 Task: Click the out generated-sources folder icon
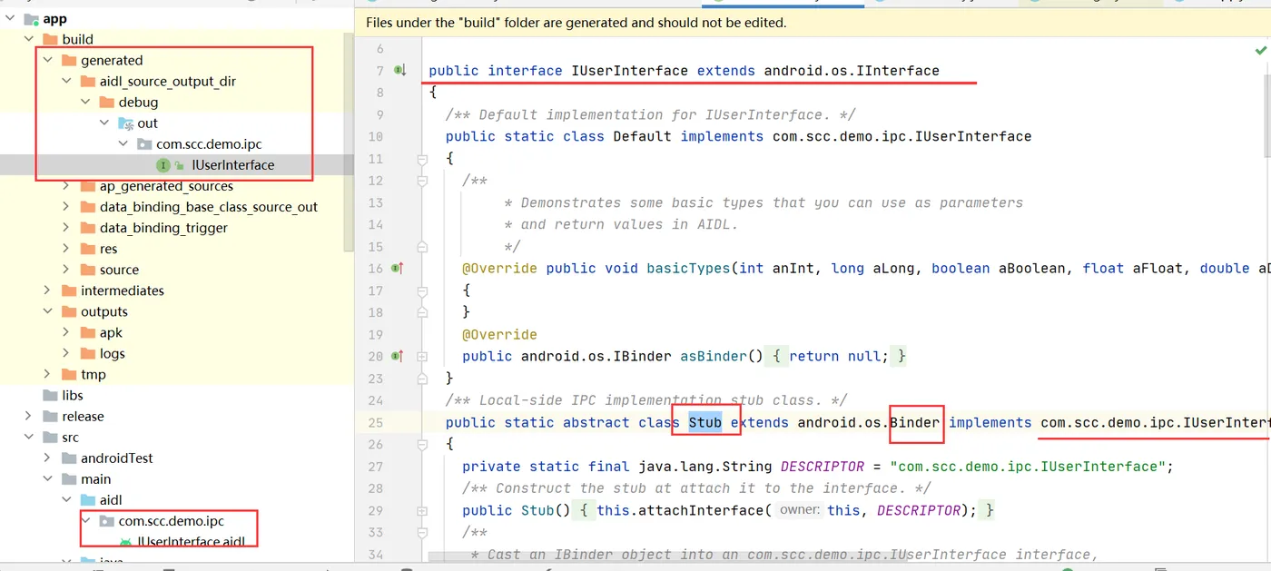[x=125, y=123]
